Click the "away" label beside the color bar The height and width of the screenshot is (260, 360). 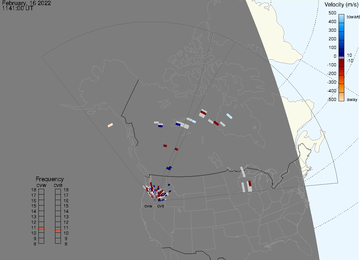click(352, 99)
